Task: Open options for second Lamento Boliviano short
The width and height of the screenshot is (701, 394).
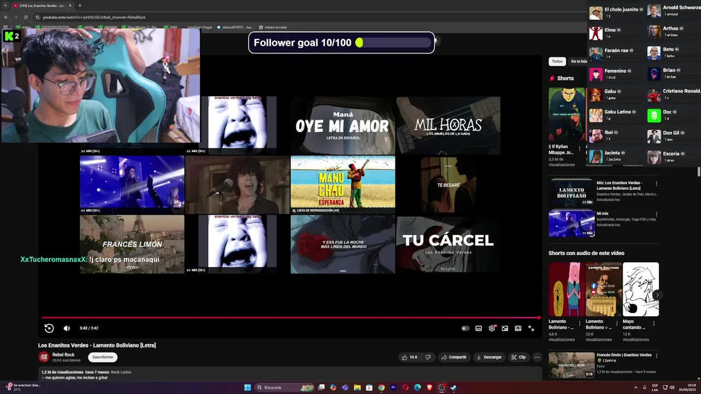Action: pos(617,323)
